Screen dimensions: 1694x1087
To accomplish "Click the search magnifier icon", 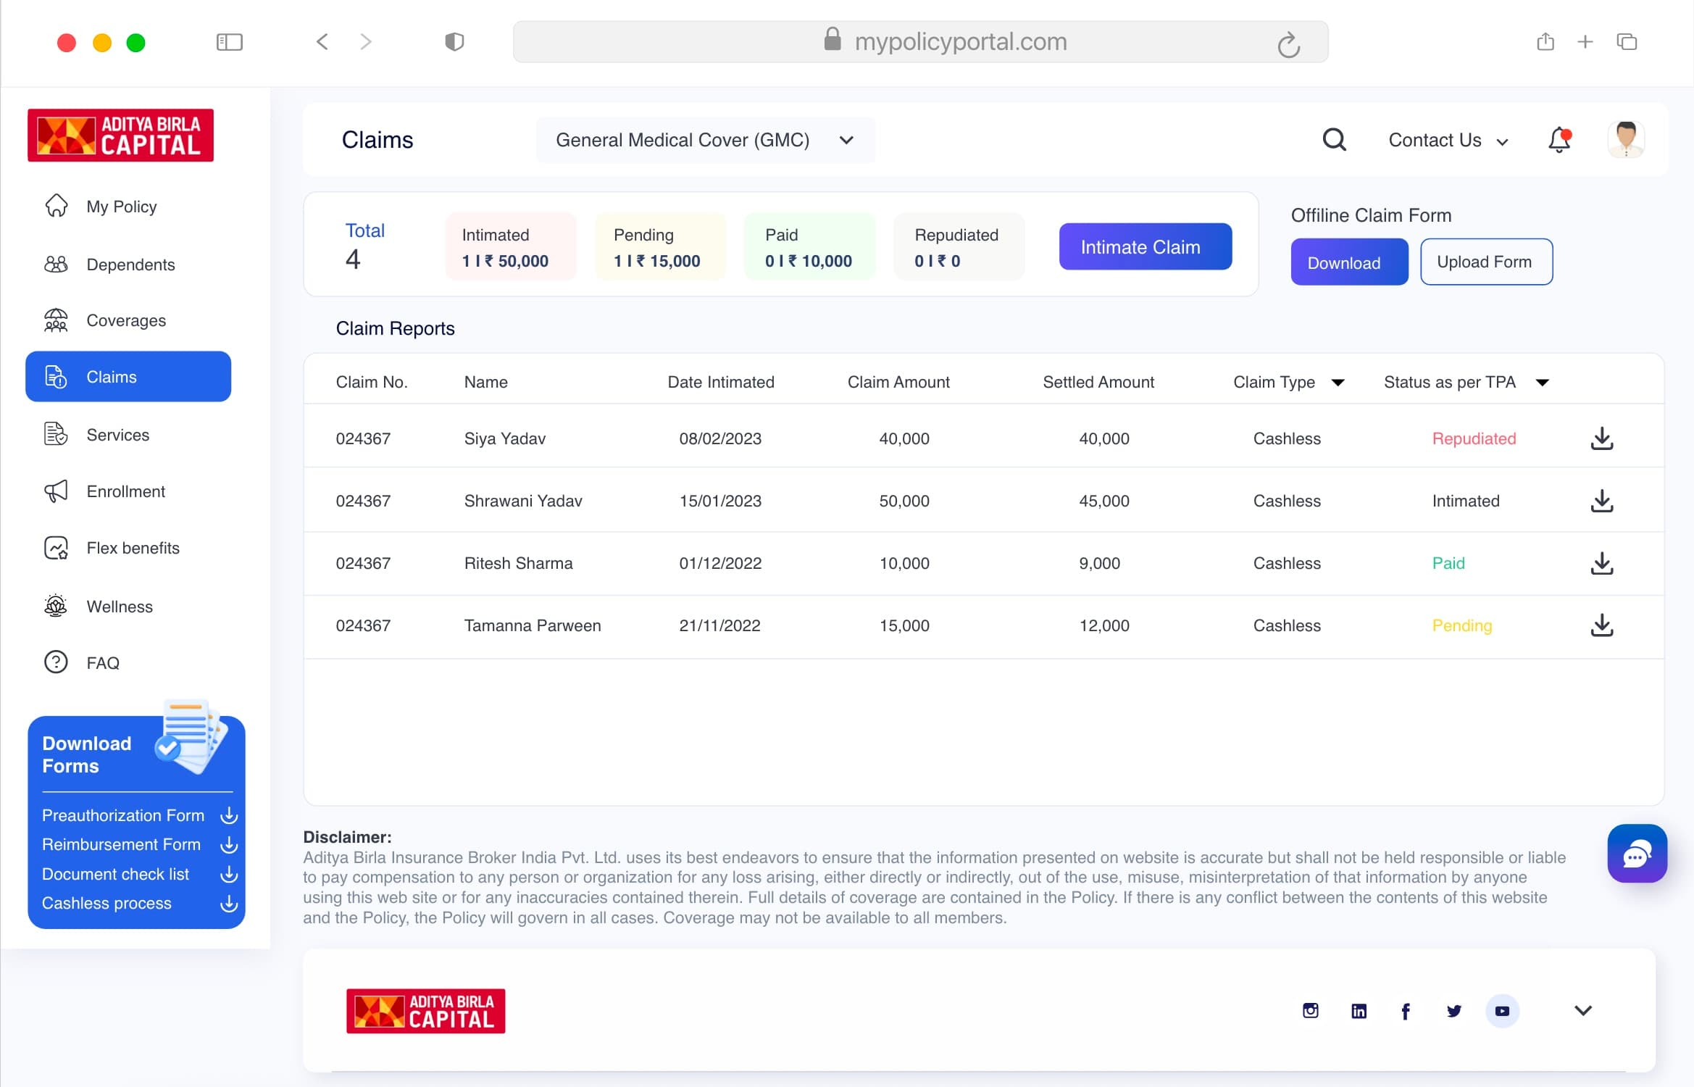I will [1334, 139].
